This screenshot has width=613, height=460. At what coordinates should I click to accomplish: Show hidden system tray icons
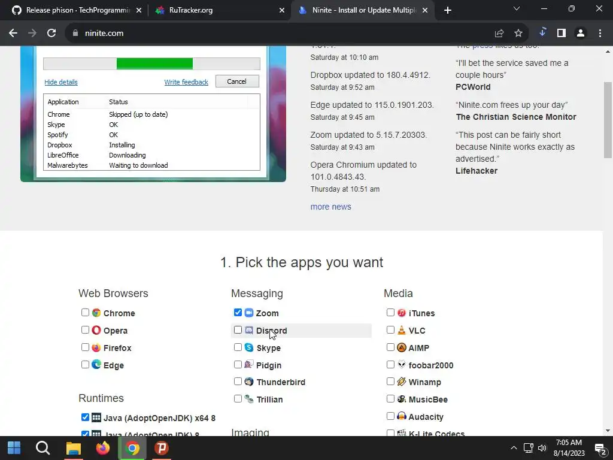click(514, 448)
